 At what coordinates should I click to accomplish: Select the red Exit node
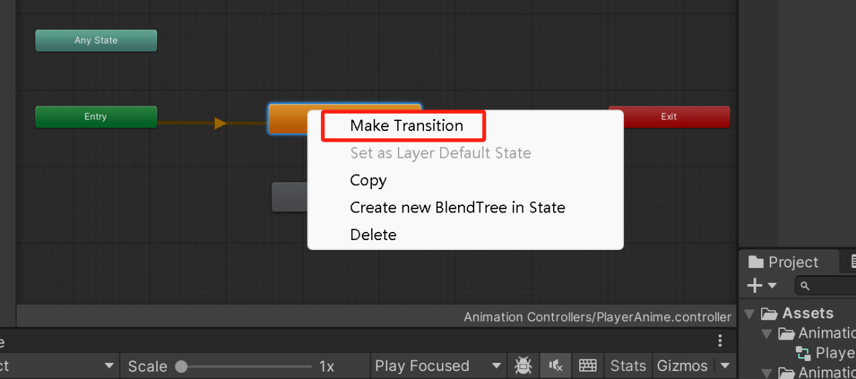669,117
